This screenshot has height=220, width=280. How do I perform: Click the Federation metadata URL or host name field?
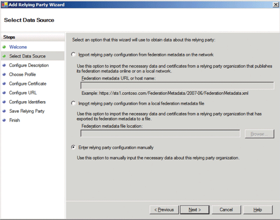tap(178, 85)
